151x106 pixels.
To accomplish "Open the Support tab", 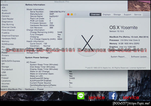I will [x=127, y=15].
